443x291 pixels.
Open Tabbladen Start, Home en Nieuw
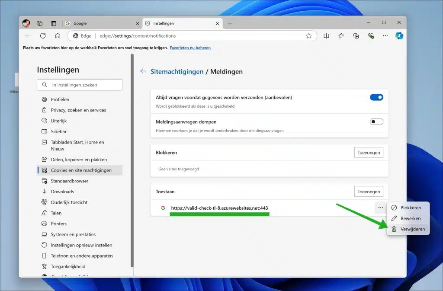(x=80, y=145)
